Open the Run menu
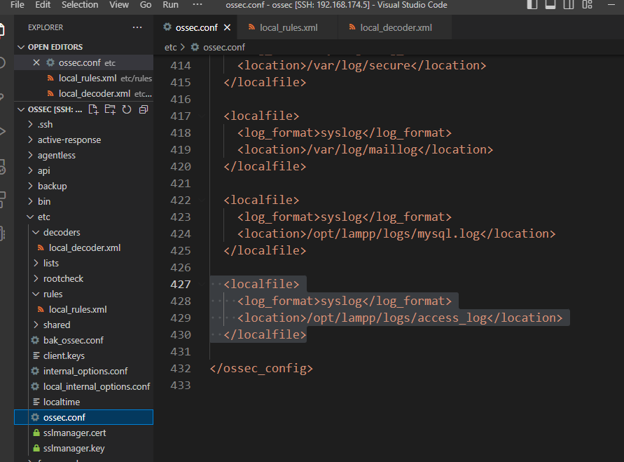 pos(170,5)
